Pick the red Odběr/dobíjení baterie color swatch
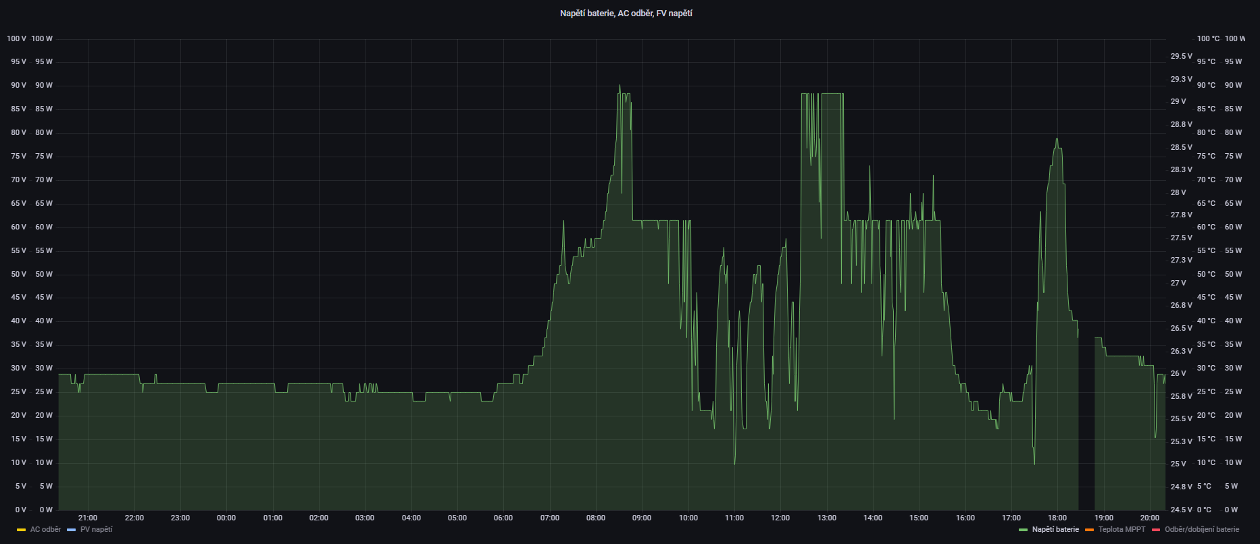 pos(1155,530)
